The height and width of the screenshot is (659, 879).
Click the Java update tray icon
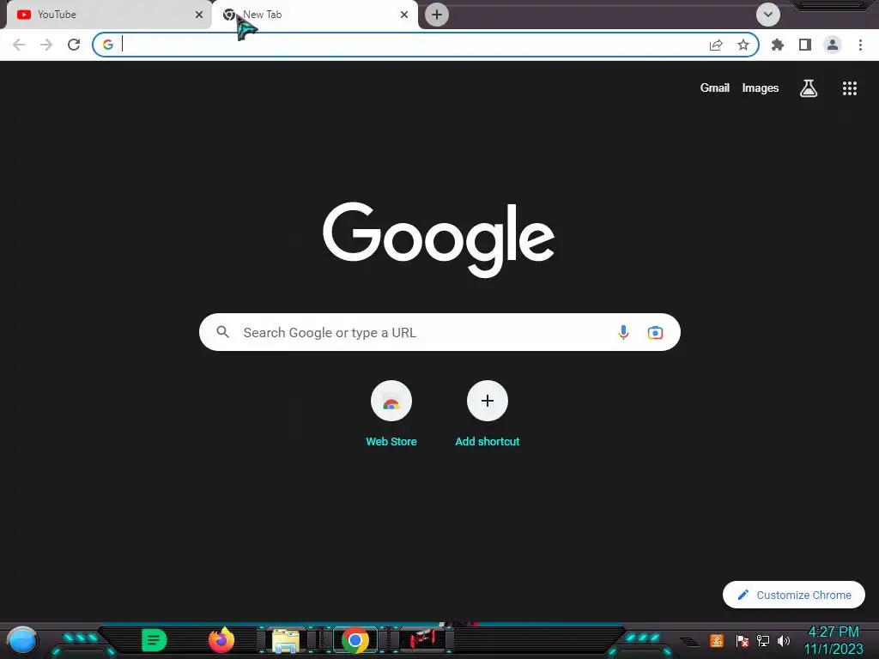pyautogui.click(x=717, y=640)
